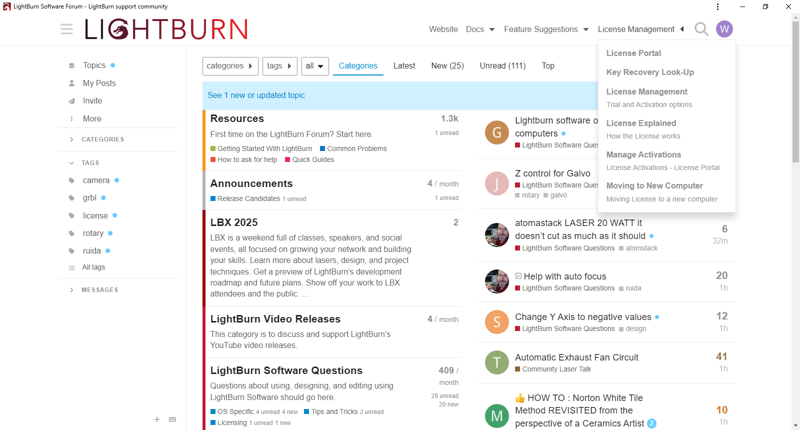
Task: Open LightBurn Video Releases category
Action: (x=275, y=319)
